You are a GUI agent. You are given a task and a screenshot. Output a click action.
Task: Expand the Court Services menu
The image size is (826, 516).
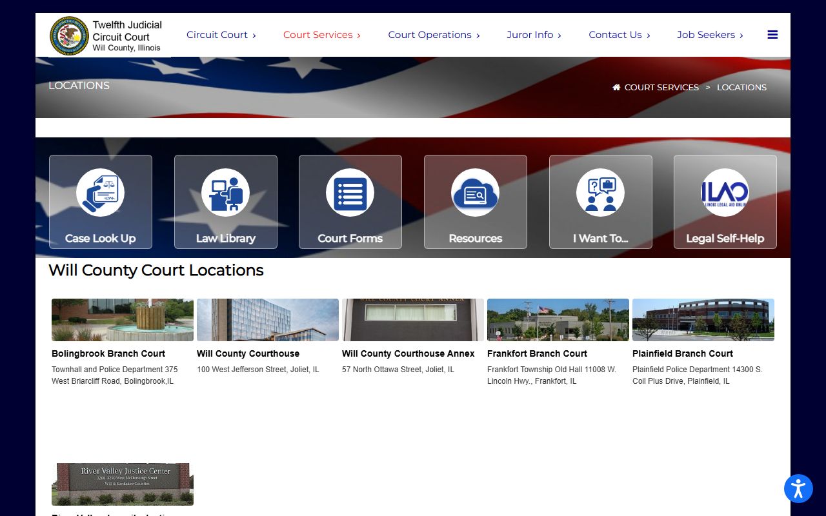pos(322,35)
